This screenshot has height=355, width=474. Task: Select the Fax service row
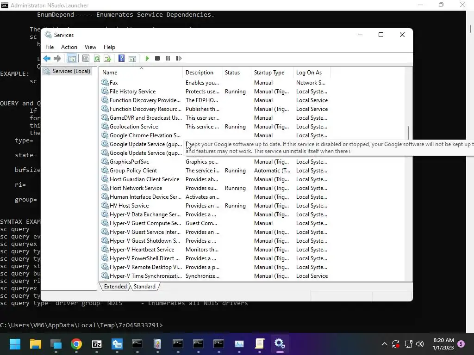(x=215, y=82)
